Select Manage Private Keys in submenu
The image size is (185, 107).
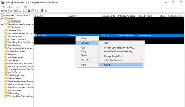coord(121,56)
